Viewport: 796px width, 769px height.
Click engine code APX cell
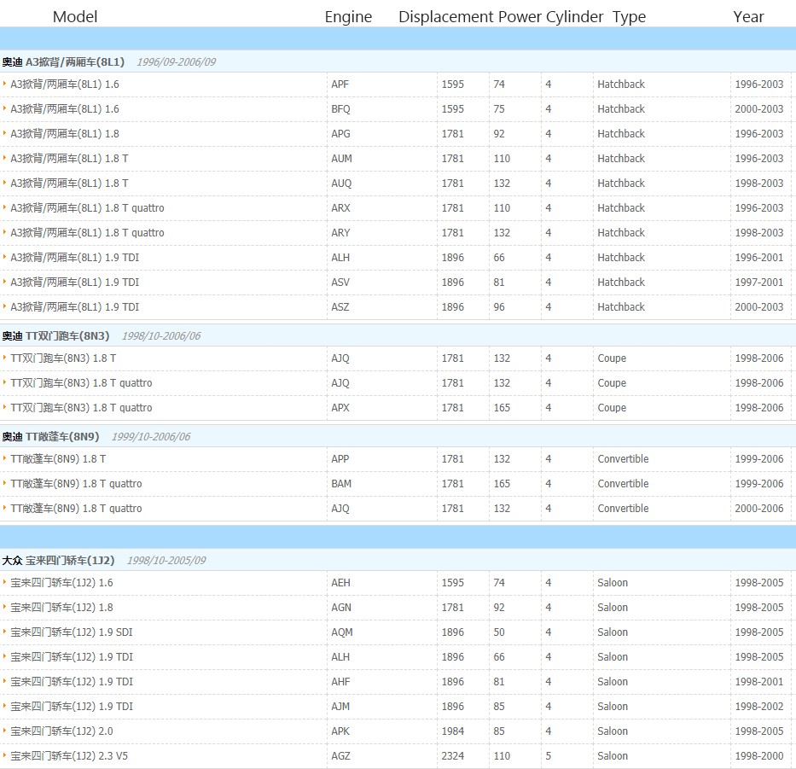[x=340, y=407]
